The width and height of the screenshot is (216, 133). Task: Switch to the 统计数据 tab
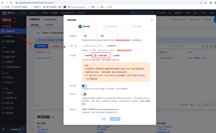[x=49, y=25]
